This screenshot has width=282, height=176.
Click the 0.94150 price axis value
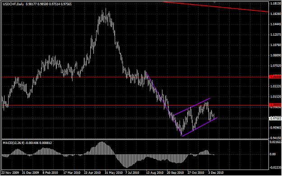[276, 138]
